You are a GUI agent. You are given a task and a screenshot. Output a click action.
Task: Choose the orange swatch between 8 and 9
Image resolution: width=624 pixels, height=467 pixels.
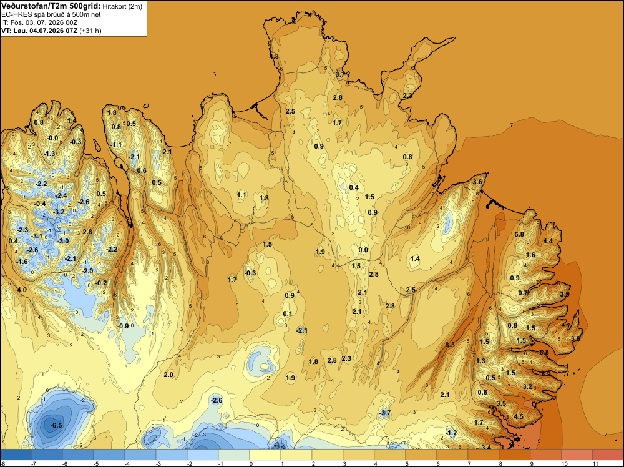point(514,455)
